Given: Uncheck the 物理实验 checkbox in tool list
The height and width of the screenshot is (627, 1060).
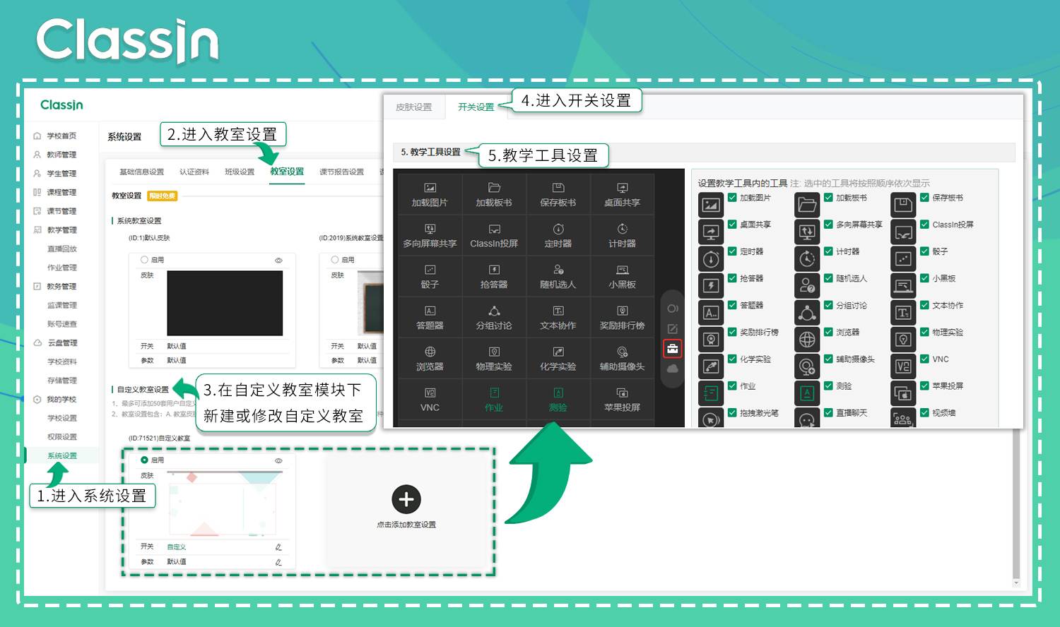Looking at the screenshot, I should (924, 332).
